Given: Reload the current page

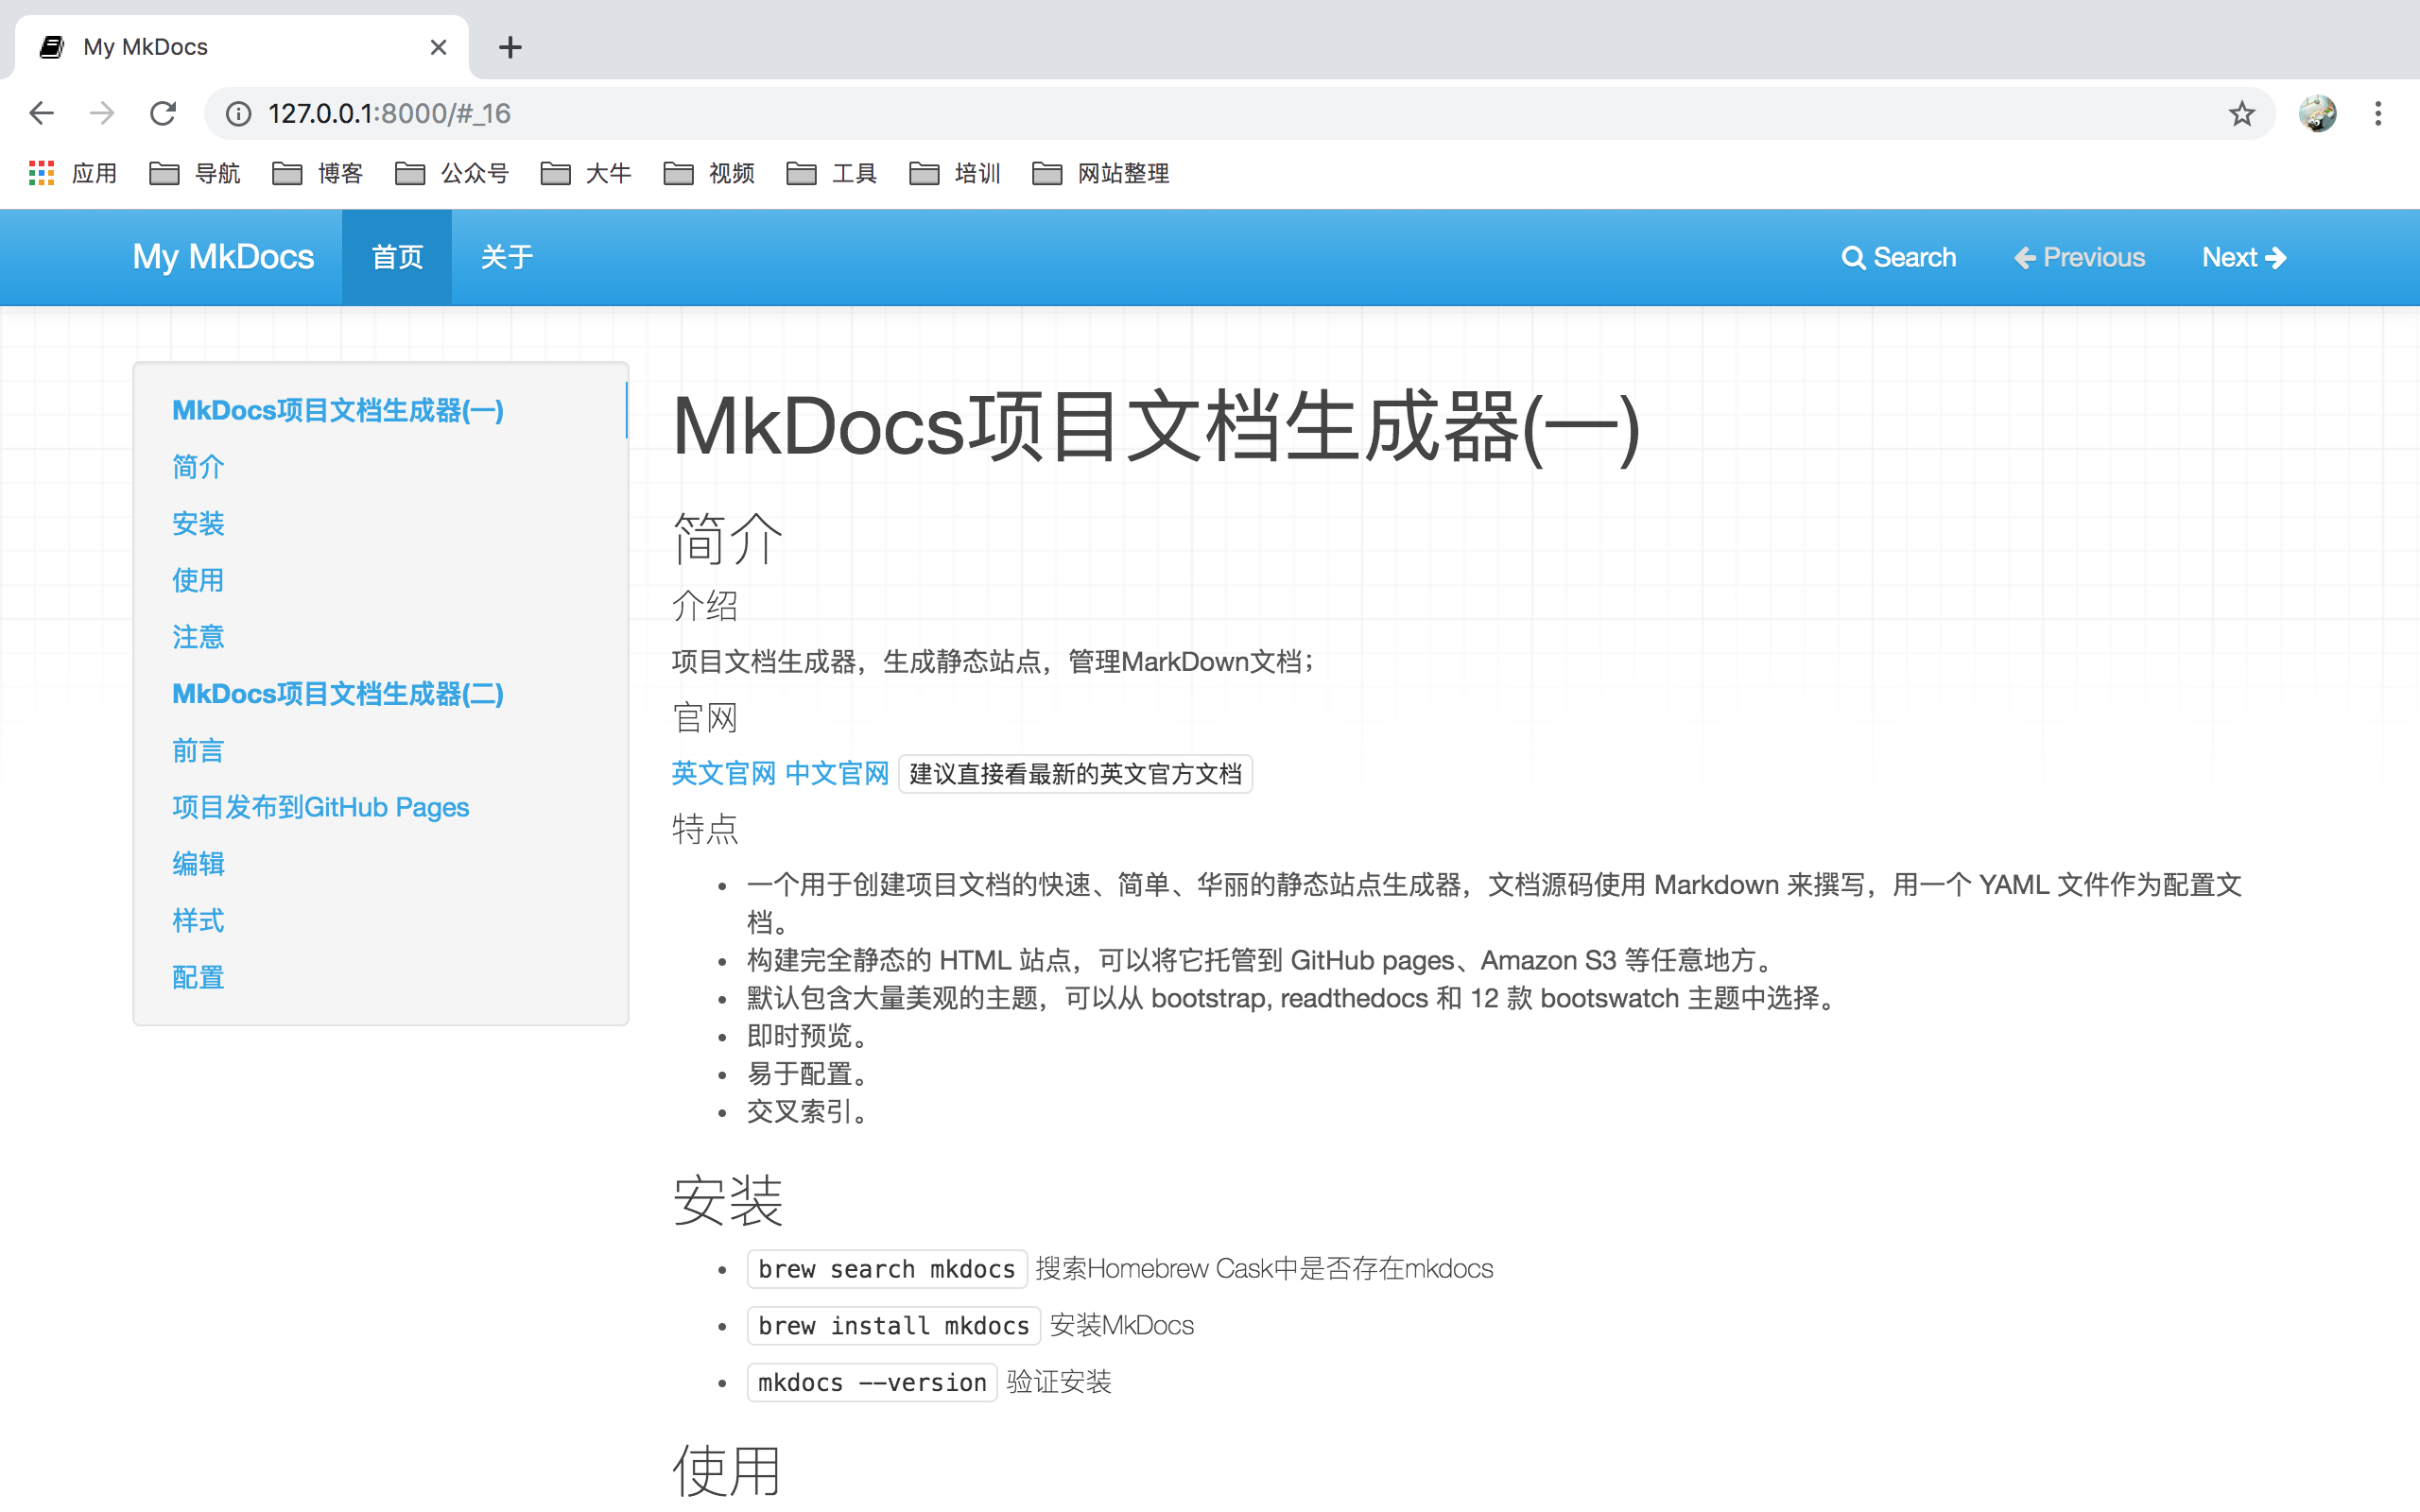Looking at the screenshot, I should [x=163, y=113].
